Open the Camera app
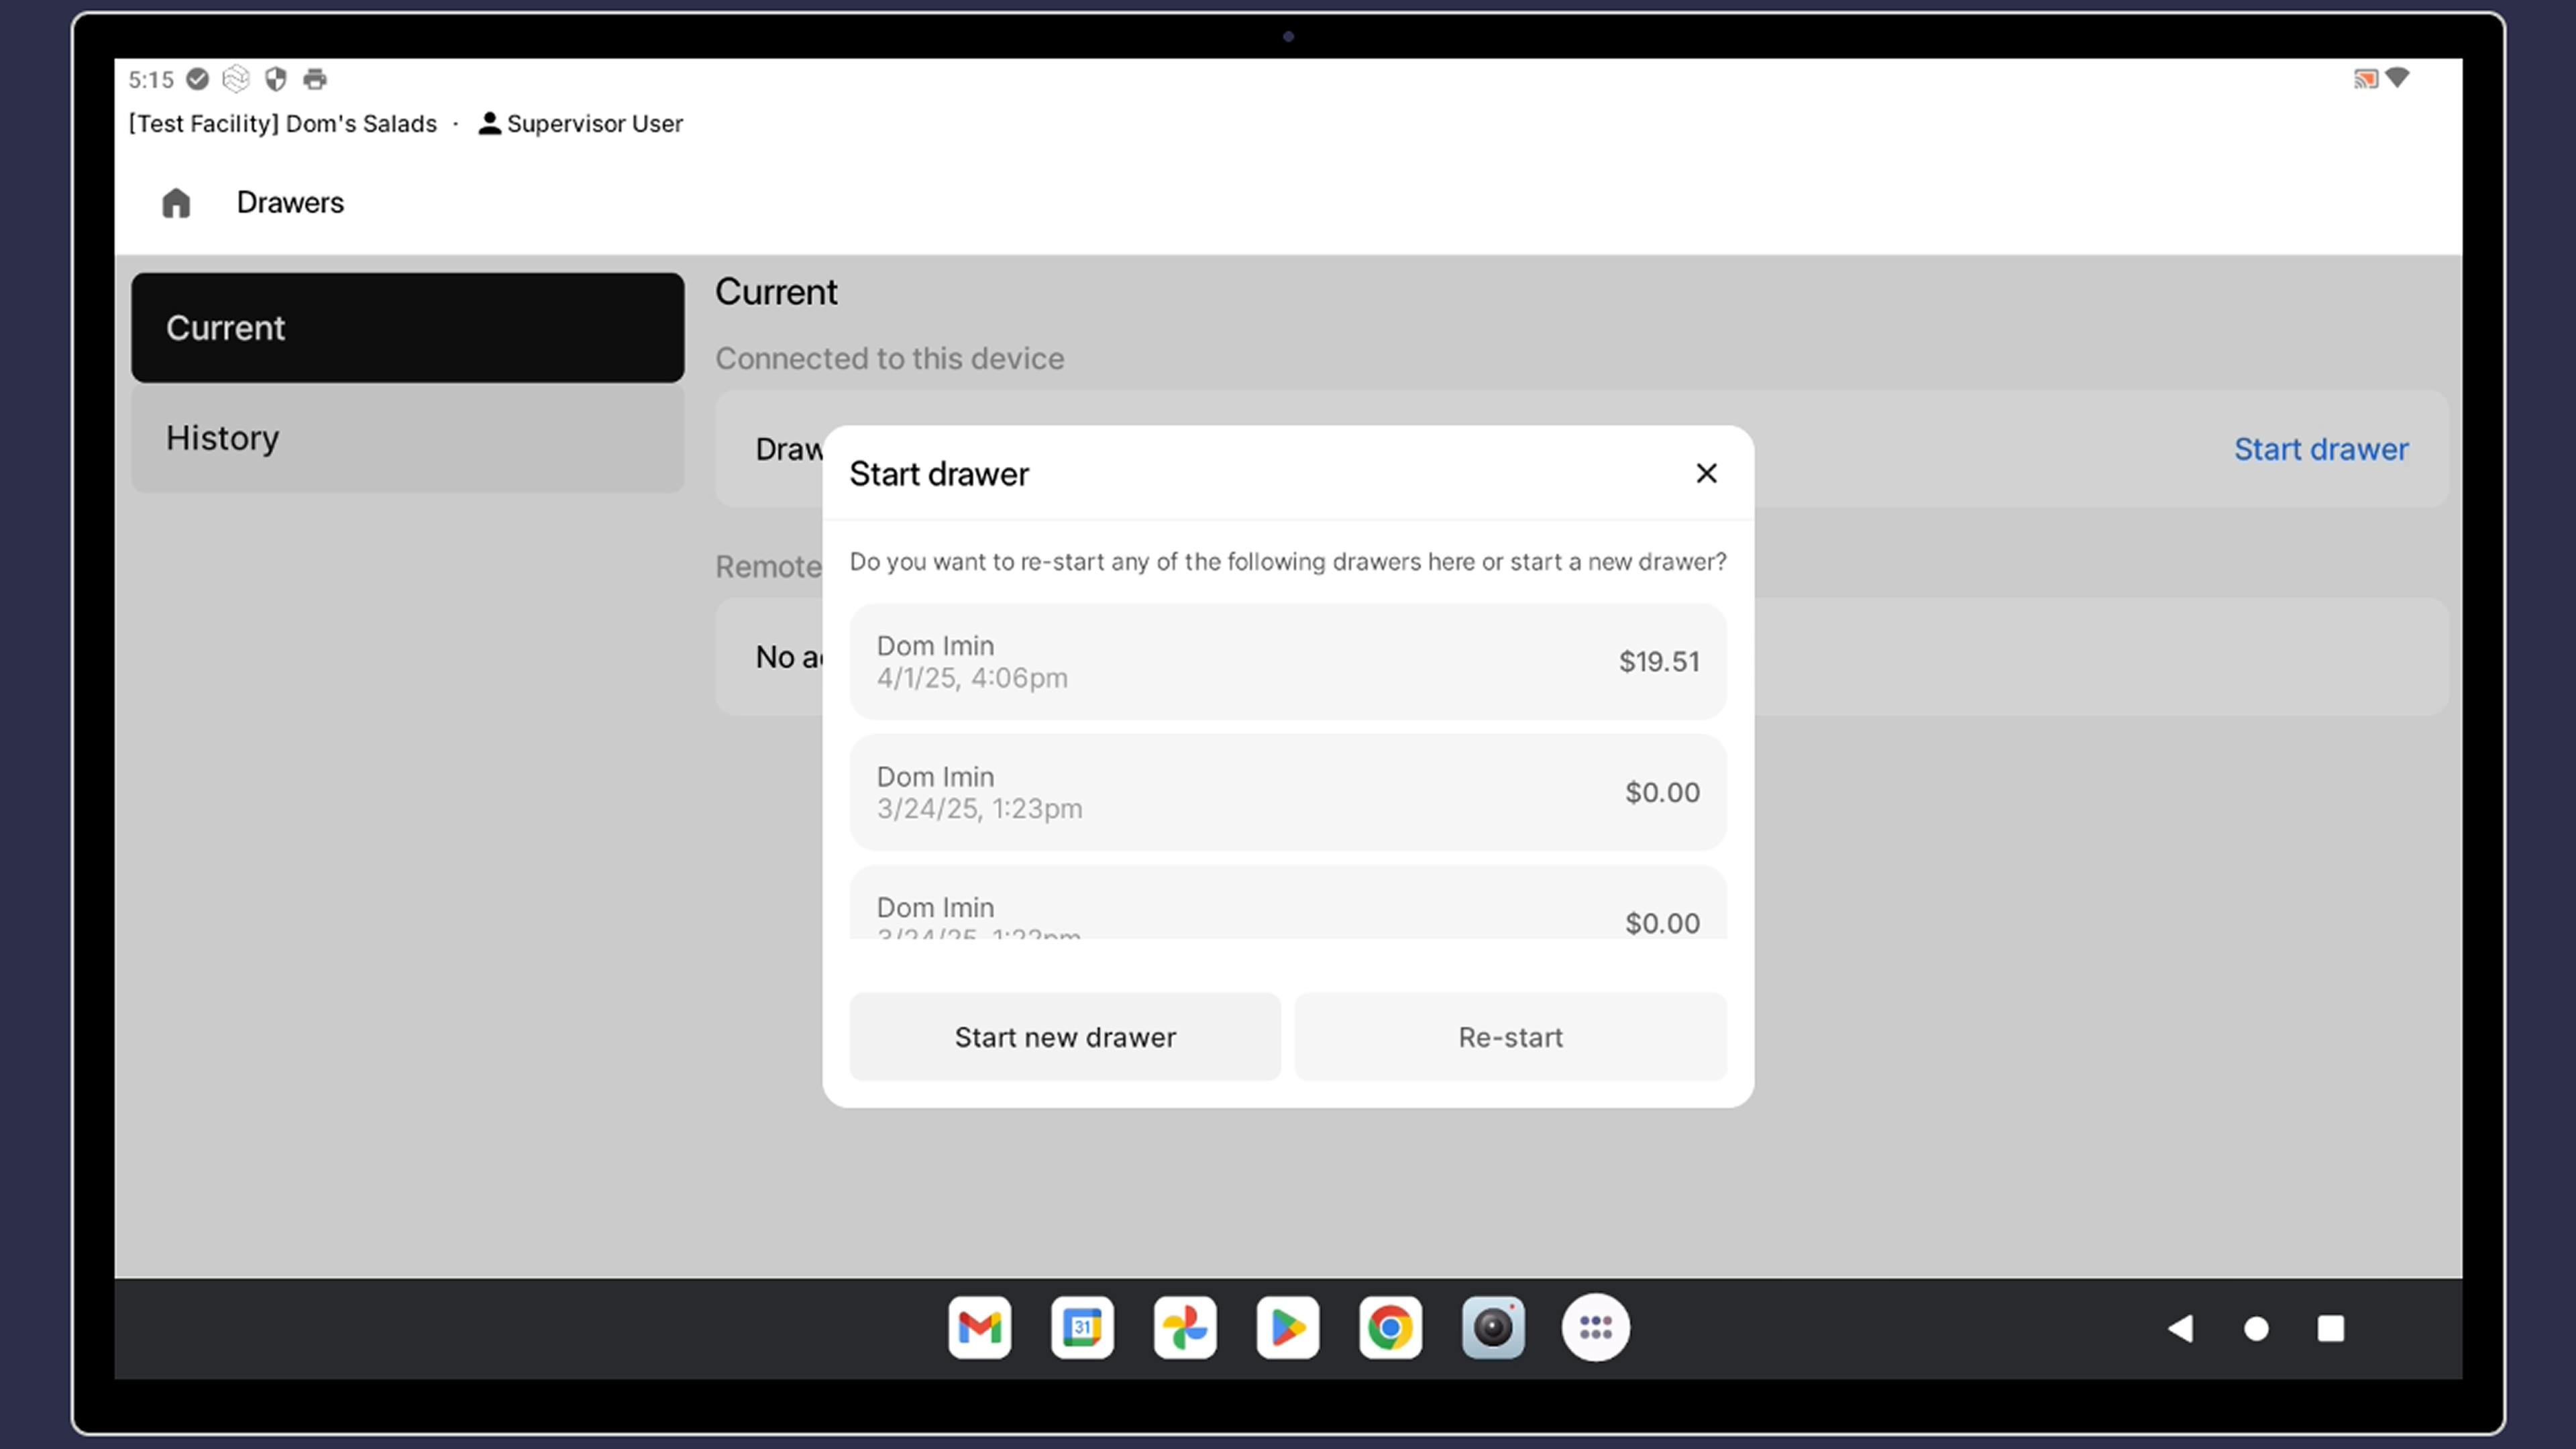This screenshot has height=1449, width=2576. tap(1493, 1328)
